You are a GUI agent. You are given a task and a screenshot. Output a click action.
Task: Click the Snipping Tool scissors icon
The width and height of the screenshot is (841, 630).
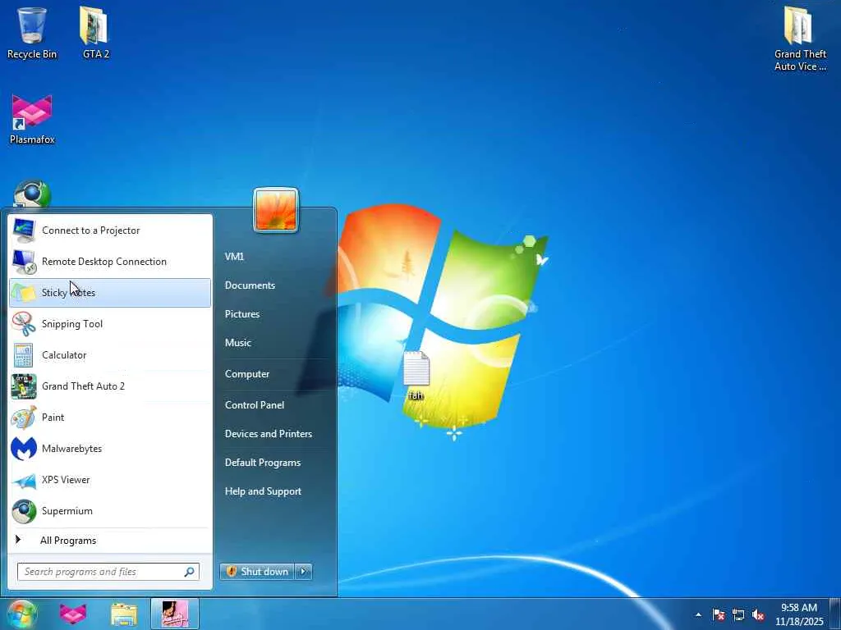pos(24,323)
